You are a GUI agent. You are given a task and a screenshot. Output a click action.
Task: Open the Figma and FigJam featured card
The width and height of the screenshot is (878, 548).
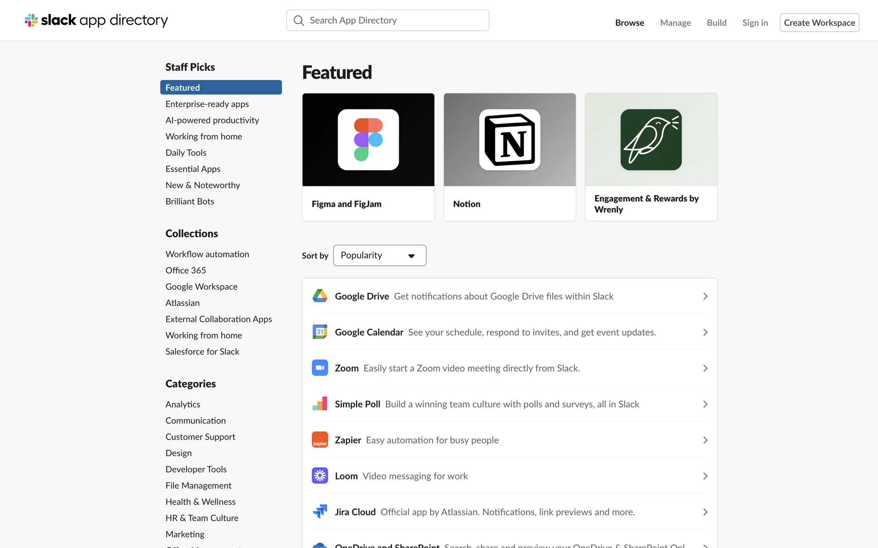pyautogui.click(x=368, y=157)
